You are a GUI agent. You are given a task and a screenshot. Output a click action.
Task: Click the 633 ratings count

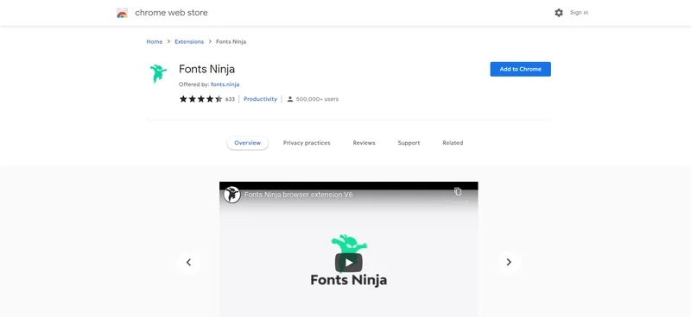click(230, 99)
